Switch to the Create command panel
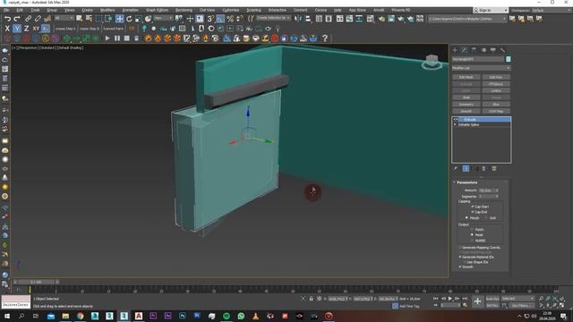The width and height of the screenshot is (573, 322). (455, 50)
